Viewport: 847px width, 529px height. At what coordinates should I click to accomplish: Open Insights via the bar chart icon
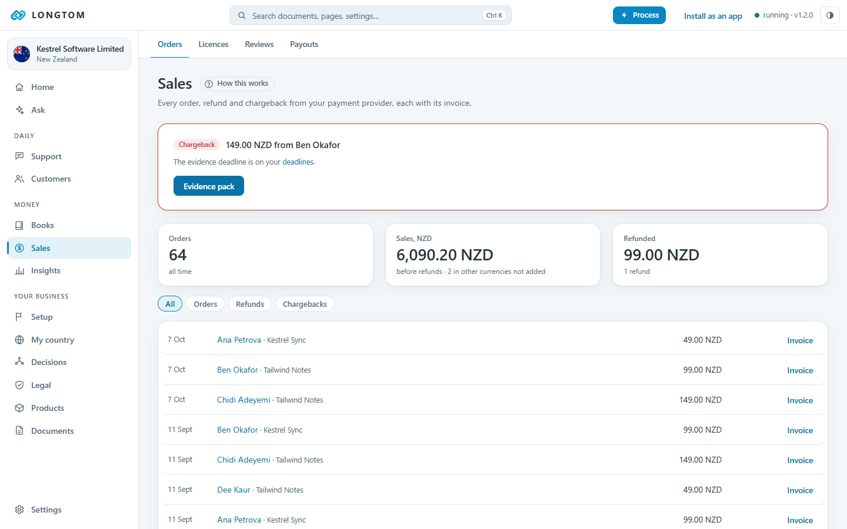tap(19, 270)
